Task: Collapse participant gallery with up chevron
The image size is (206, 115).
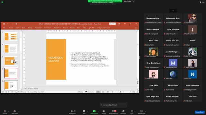Action: pos(173,11)
